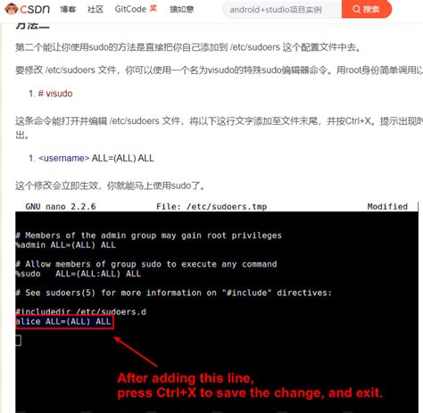Focus the android+studio search box
This screenshot has width=423, height=413.
282,10
